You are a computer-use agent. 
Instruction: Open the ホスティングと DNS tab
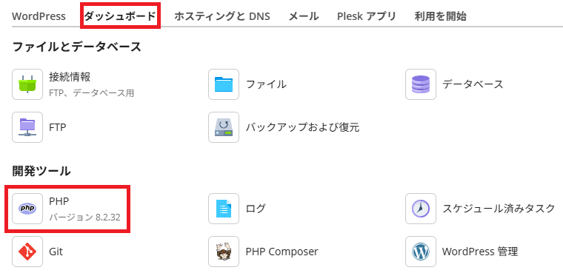(x=222, y=16)
